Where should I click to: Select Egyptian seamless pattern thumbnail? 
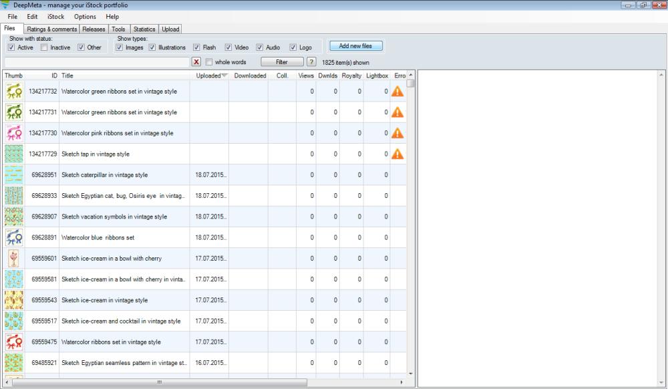click(14, 362)
